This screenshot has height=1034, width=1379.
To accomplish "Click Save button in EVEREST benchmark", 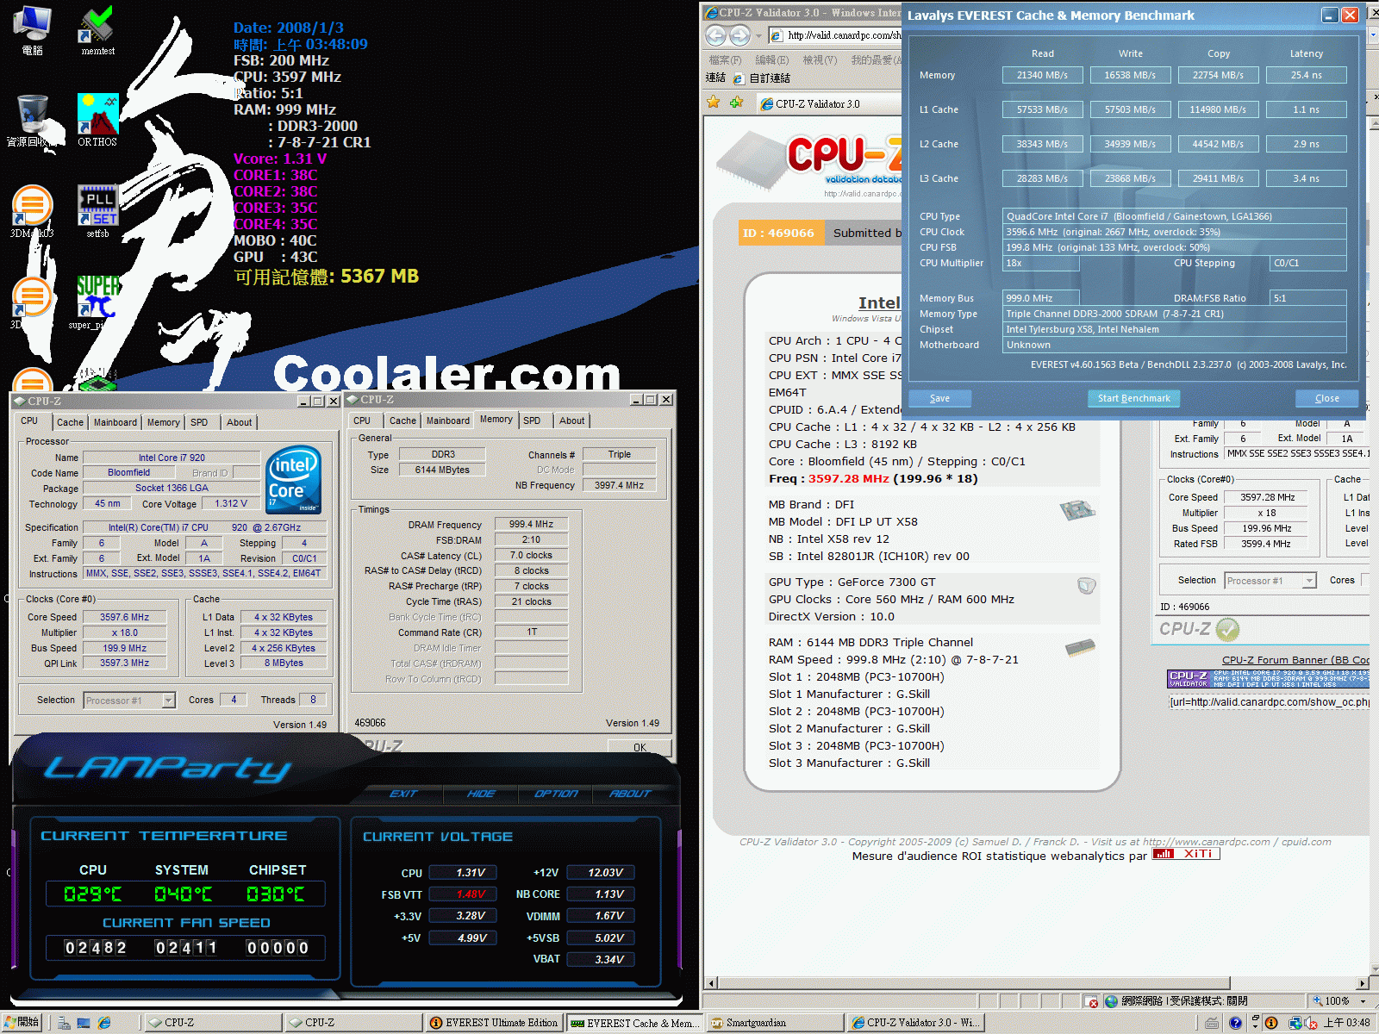I will 939,398.
